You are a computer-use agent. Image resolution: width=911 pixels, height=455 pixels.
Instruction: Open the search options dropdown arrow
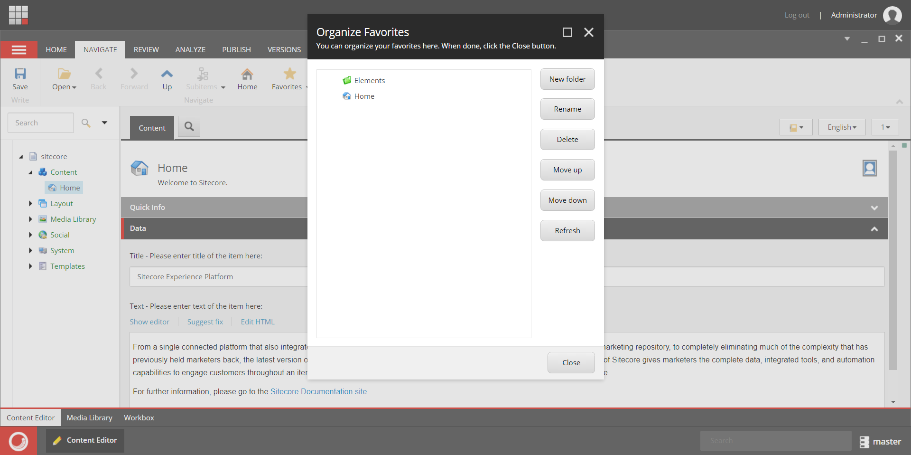point(104,123)
